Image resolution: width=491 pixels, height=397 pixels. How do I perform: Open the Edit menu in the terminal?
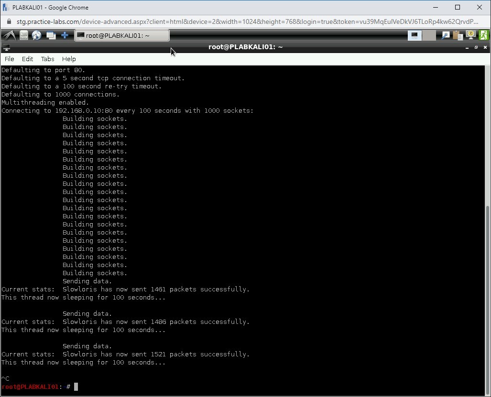click(x=27, y=59)
